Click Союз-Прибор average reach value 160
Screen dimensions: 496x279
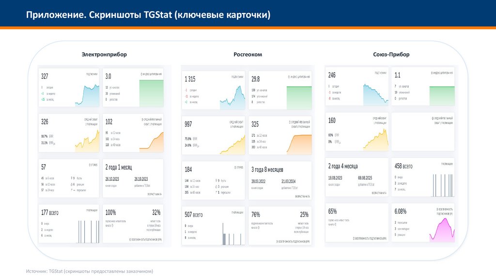[332, 121]
